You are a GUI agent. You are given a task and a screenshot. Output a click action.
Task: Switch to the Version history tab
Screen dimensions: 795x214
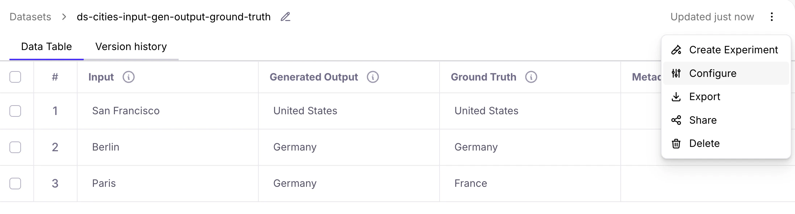[x=131, y=46]
